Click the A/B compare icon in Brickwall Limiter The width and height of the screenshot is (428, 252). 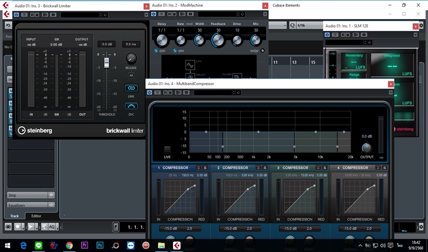click(x=45, y=15)
